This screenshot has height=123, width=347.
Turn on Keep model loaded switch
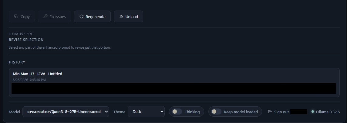point(216,112)
